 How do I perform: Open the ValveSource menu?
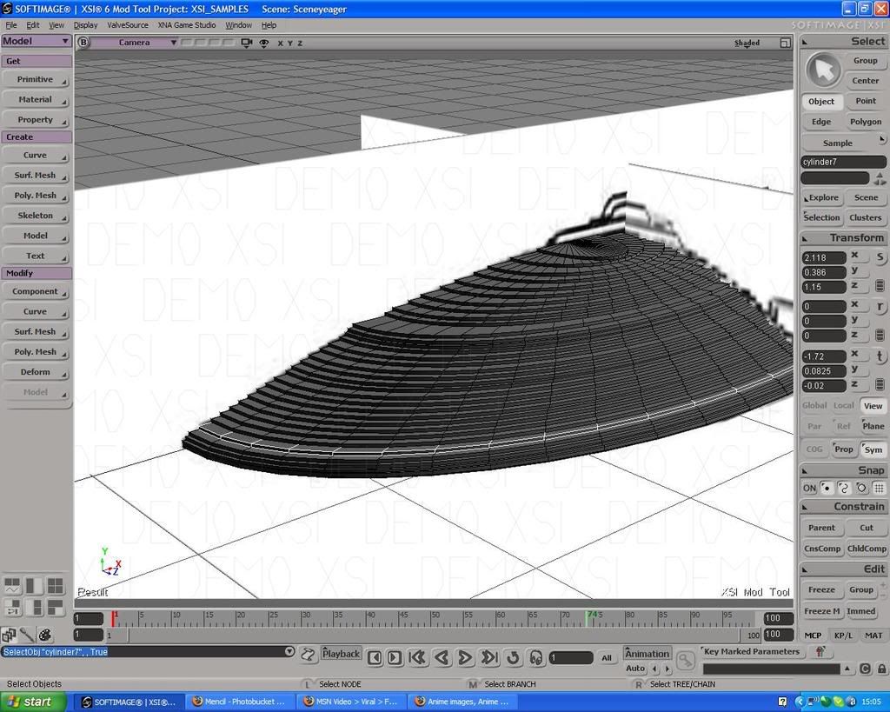tap(128, 25)
